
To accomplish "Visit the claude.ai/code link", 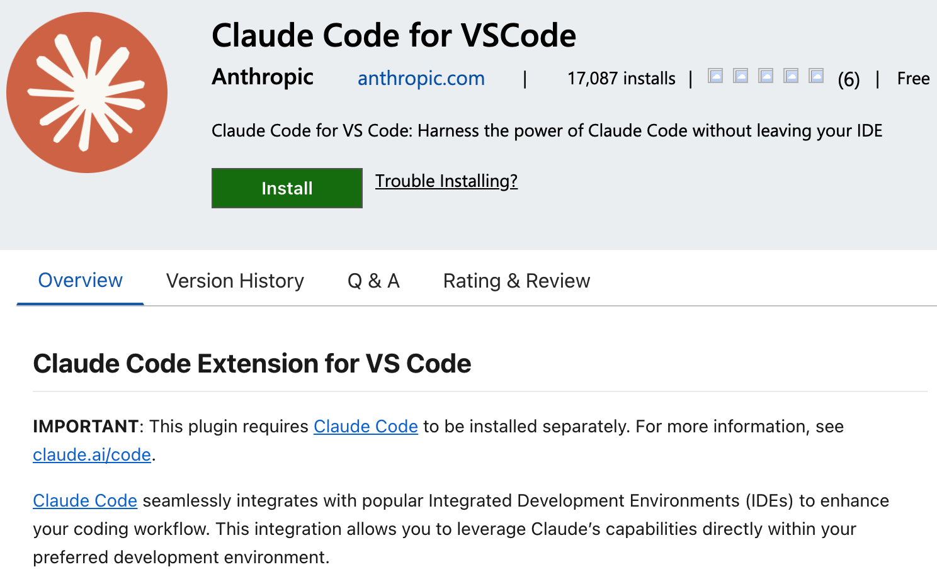I will click(x=91, y=454).
